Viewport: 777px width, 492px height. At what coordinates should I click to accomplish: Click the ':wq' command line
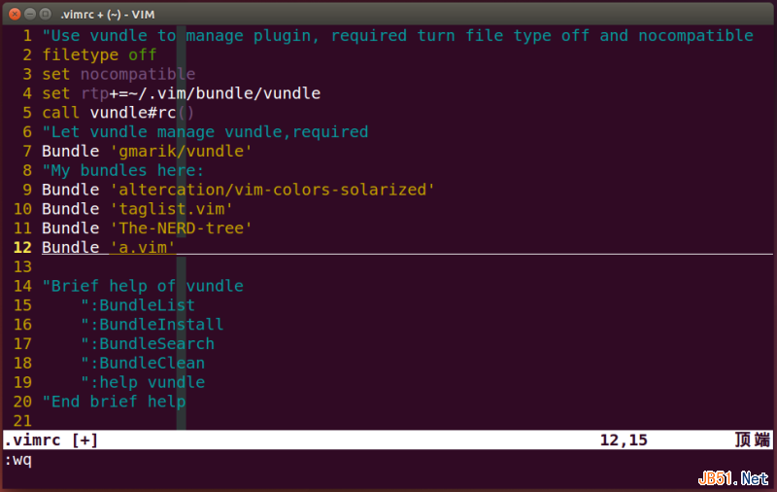[18, 460]
